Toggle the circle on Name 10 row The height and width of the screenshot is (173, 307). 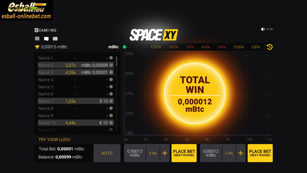[x=111, y=123]
